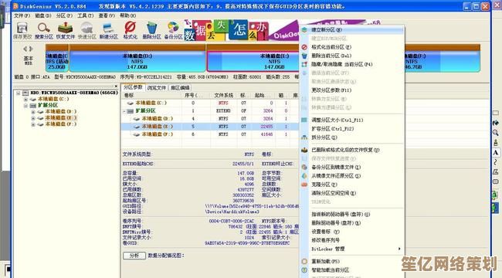Click the bin icon beside 删除当前分区
Screen dimensions: 502x278
click(x=304, y=56)
